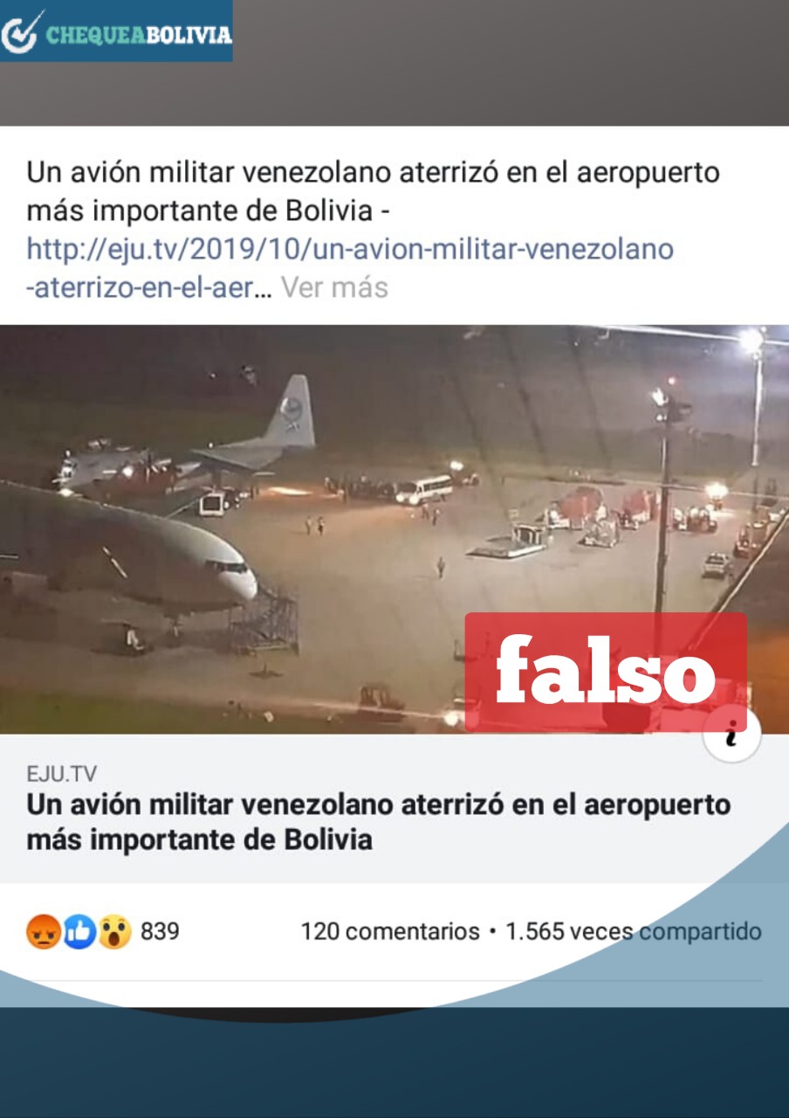Viewport: 789px width, 1118px height.
Task: Click the EJU.TV source label
Action: (x=62, y=774)
